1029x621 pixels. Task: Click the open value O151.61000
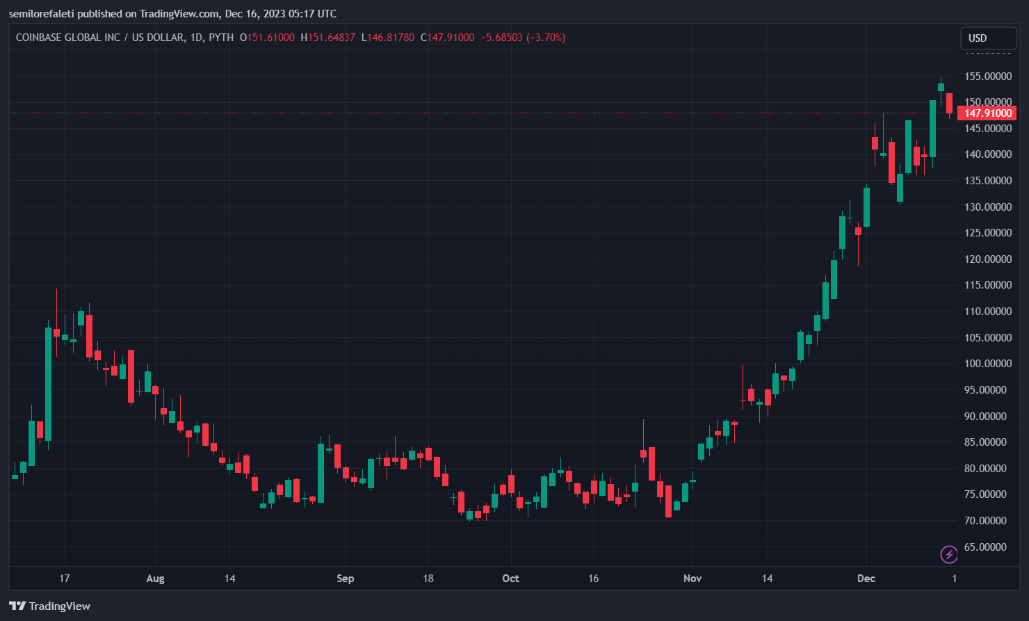coord(267,38)
